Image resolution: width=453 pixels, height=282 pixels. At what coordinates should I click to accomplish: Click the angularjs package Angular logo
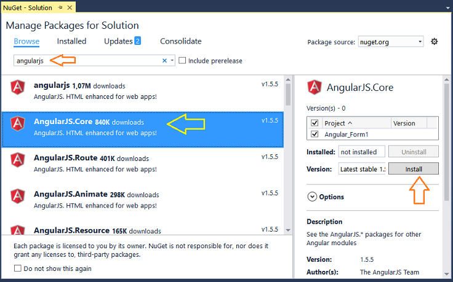point(18,87)
